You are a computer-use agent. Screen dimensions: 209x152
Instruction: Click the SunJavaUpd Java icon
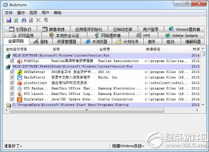(20, 99)
